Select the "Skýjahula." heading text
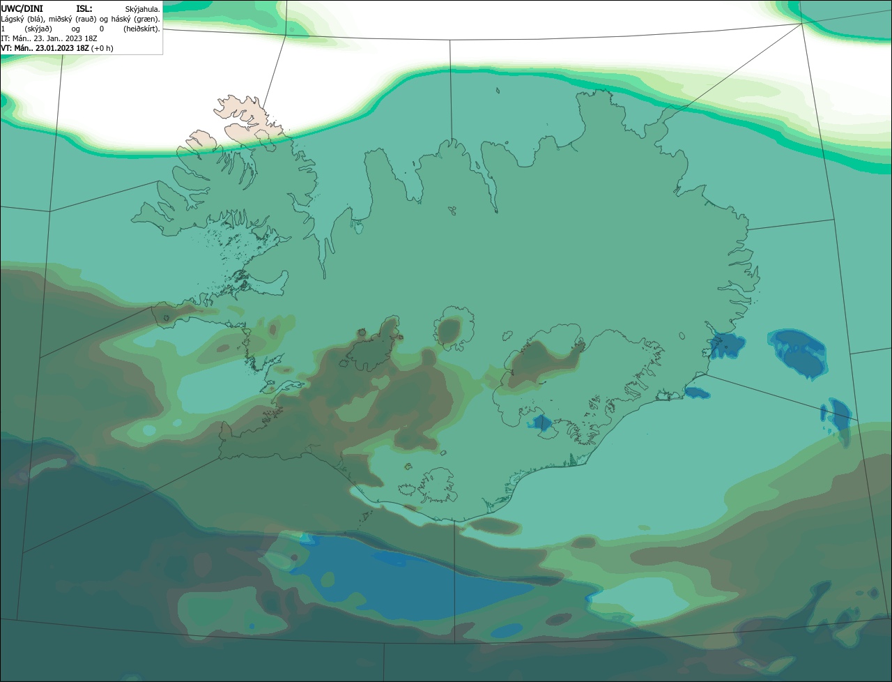The height and width of the screenshot is (682, 892). point(142,10)
